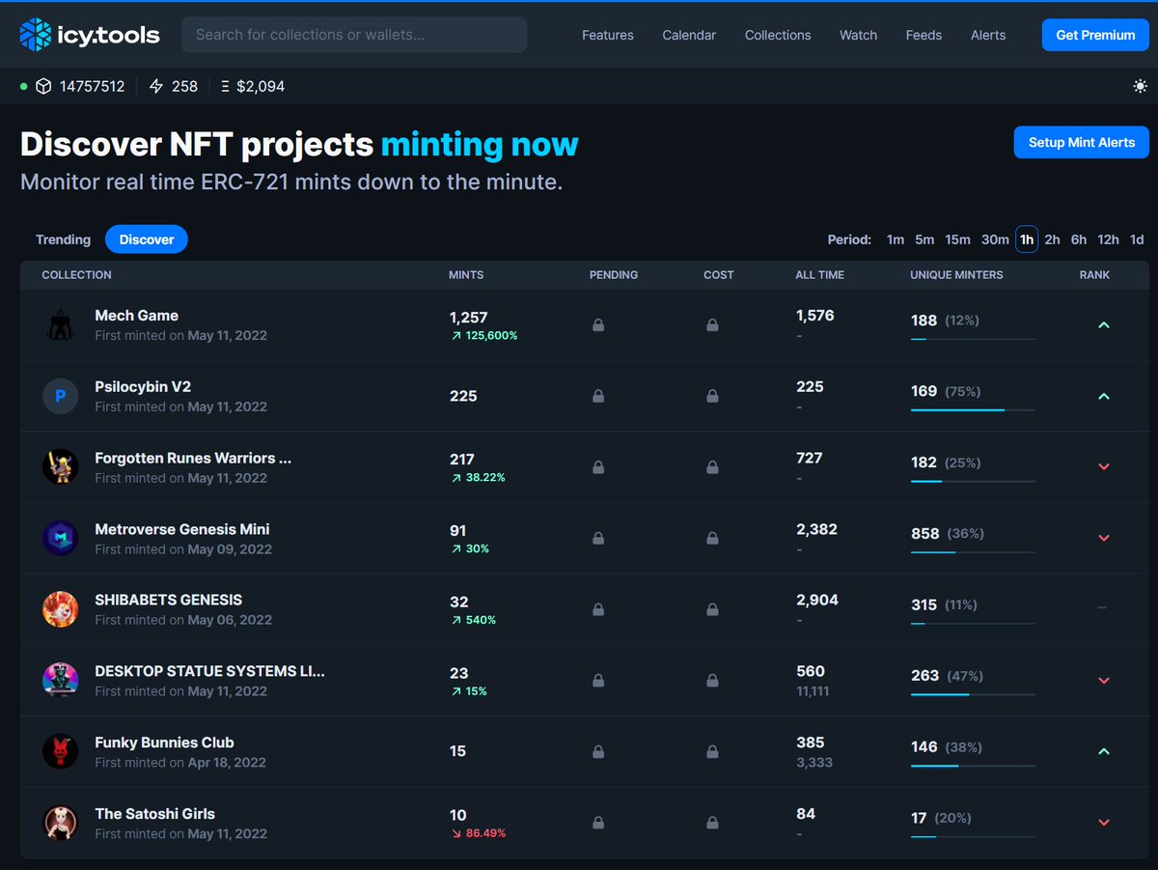The height and width of the screenshot is (870, 1158).
Task: Click the pending lock icon for Psilocybin V2
Action: (x=598, y=396)
